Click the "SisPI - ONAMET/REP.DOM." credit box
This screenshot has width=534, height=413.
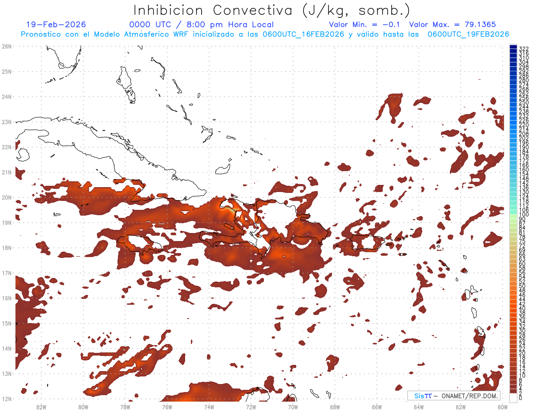point(453,396)
